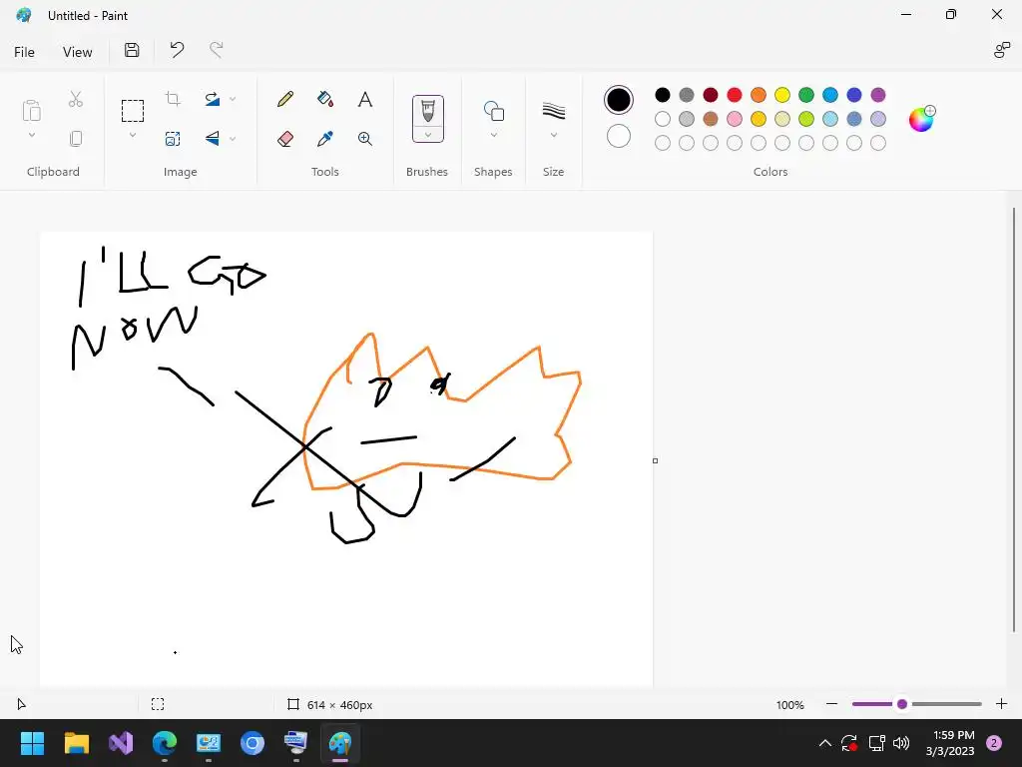Click the Undo arrow
The image size is (1022, 767).
[x=177, y=50]
